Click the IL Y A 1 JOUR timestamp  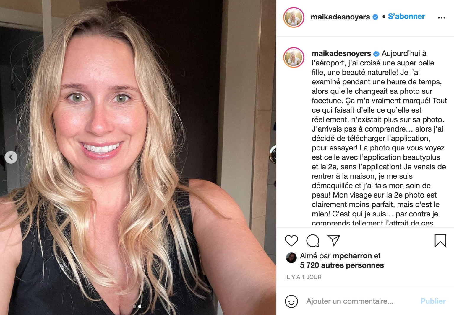pyautogui.click(x=303, y=277)
